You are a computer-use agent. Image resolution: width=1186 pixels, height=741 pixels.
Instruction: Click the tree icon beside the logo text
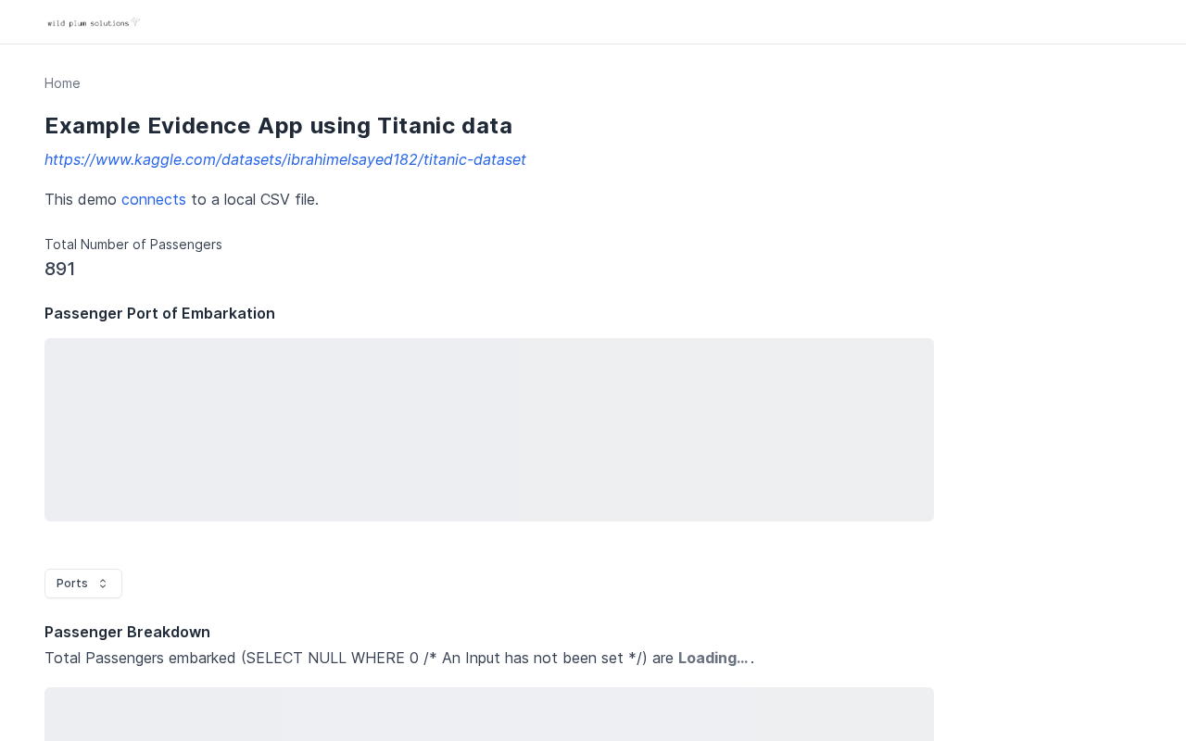tap(135, 20)
